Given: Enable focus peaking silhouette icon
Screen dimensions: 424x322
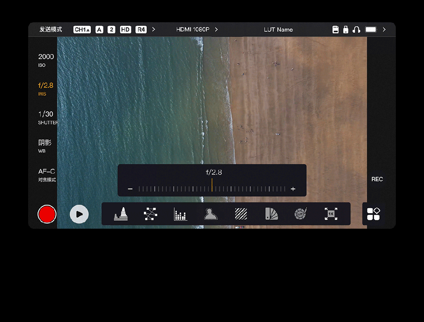Looking at the screenshot, I should (x=211, y=214).
